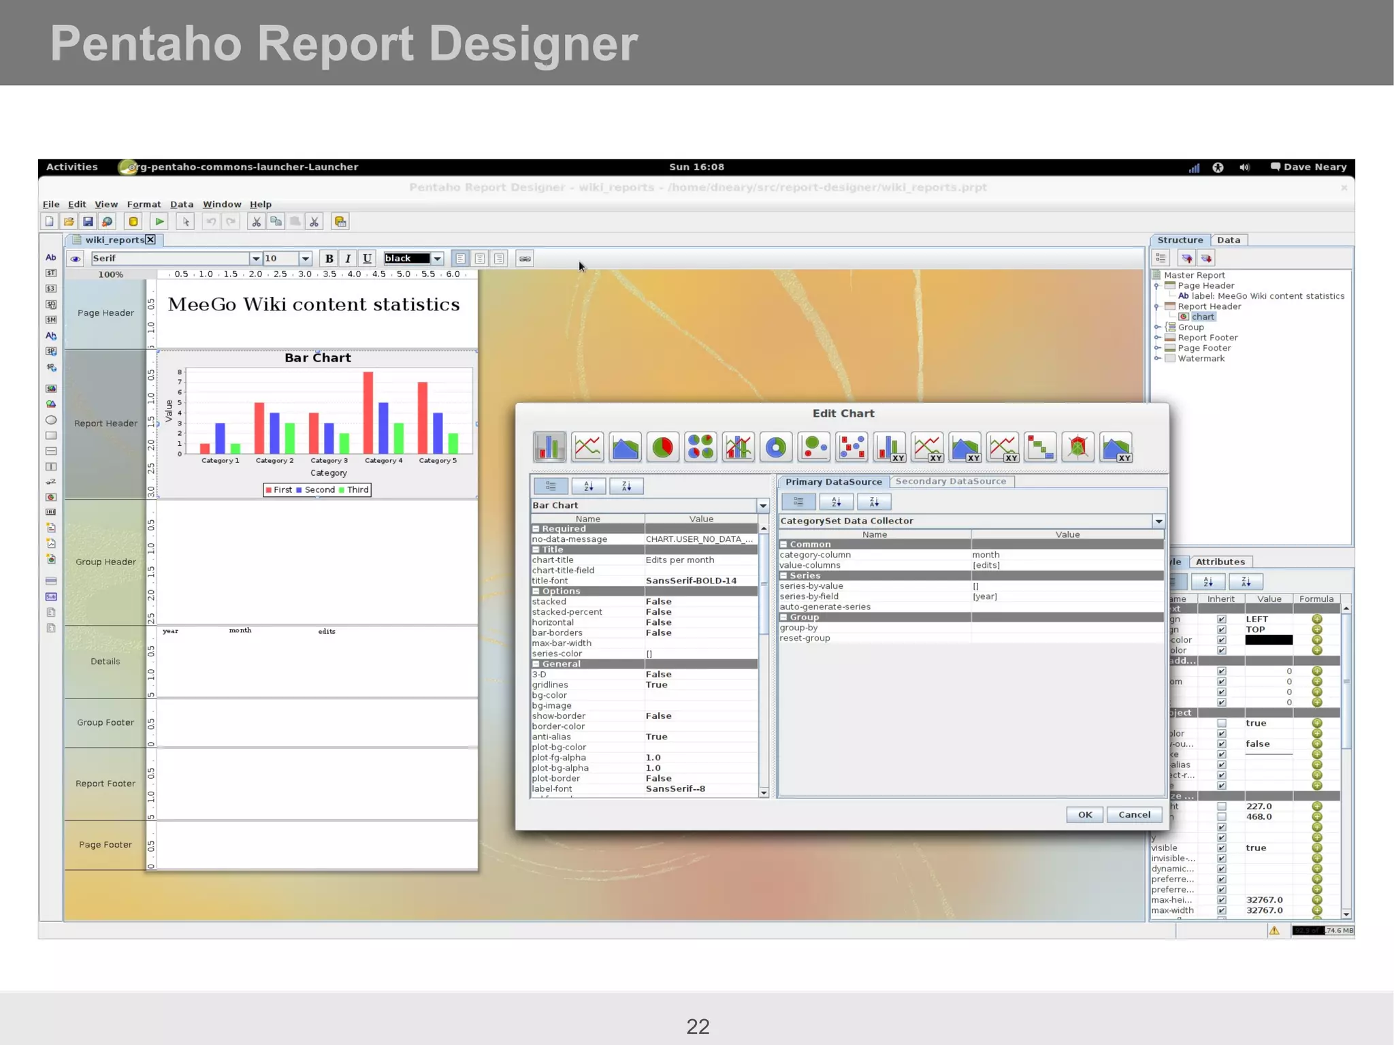Viewport: 1394px width, 1045px height.
Task: Toggle the eye visibility button in format bar
Action: [76, 258]
